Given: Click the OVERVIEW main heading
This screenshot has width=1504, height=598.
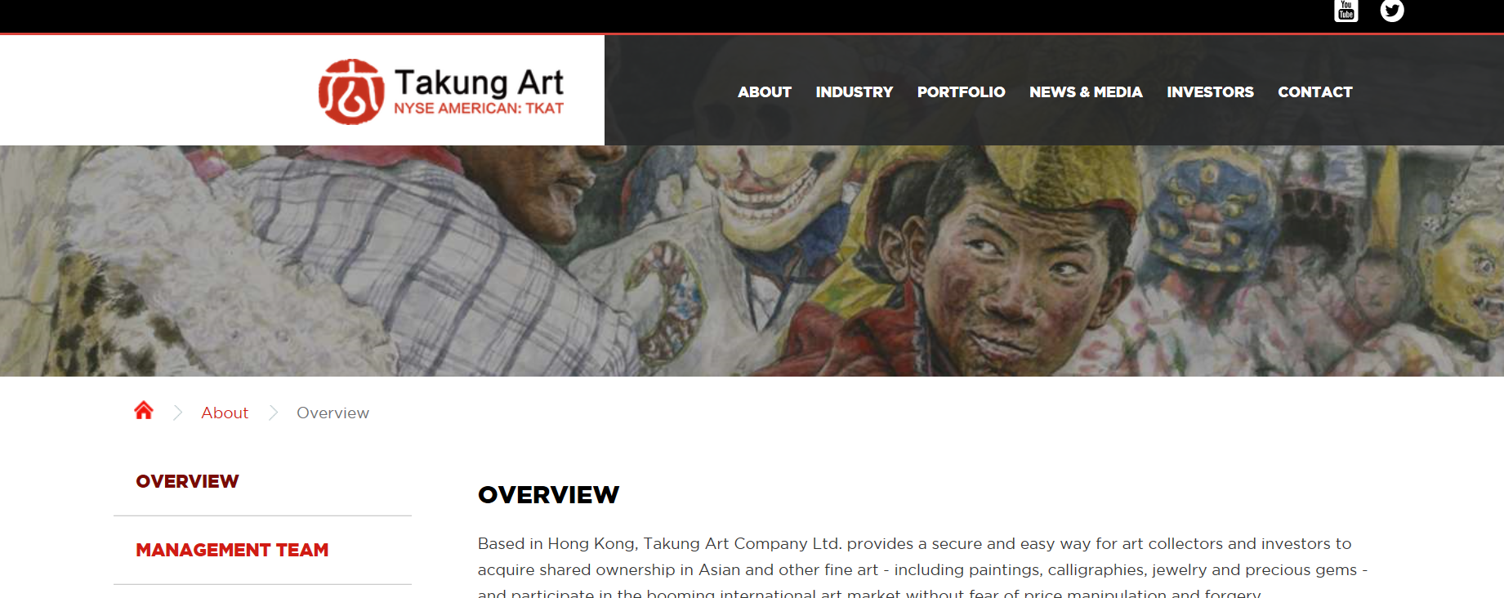Looking at the screenshot, I should pyautogui.click(x=548, y=495).
